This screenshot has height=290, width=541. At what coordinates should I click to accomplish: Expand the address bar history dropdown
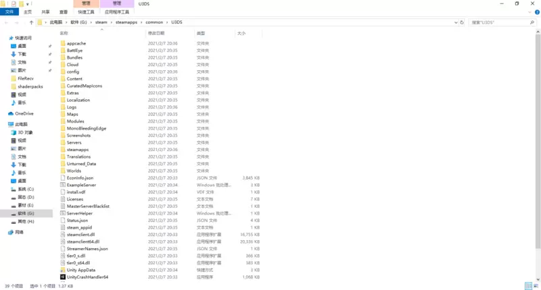456,22
